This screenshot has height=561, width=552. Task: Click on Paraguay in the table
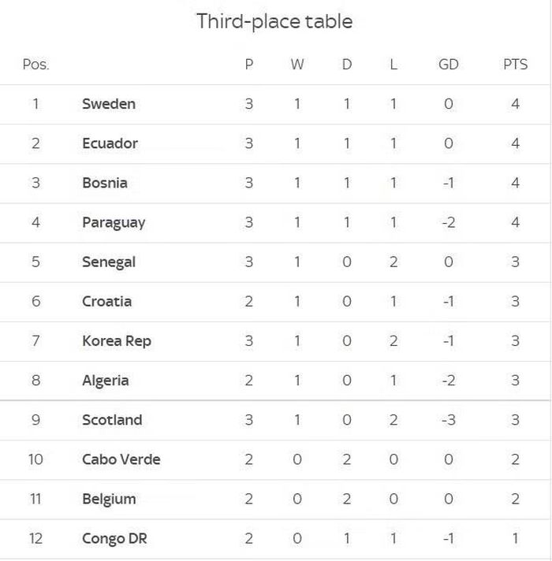tap(114, 223)
